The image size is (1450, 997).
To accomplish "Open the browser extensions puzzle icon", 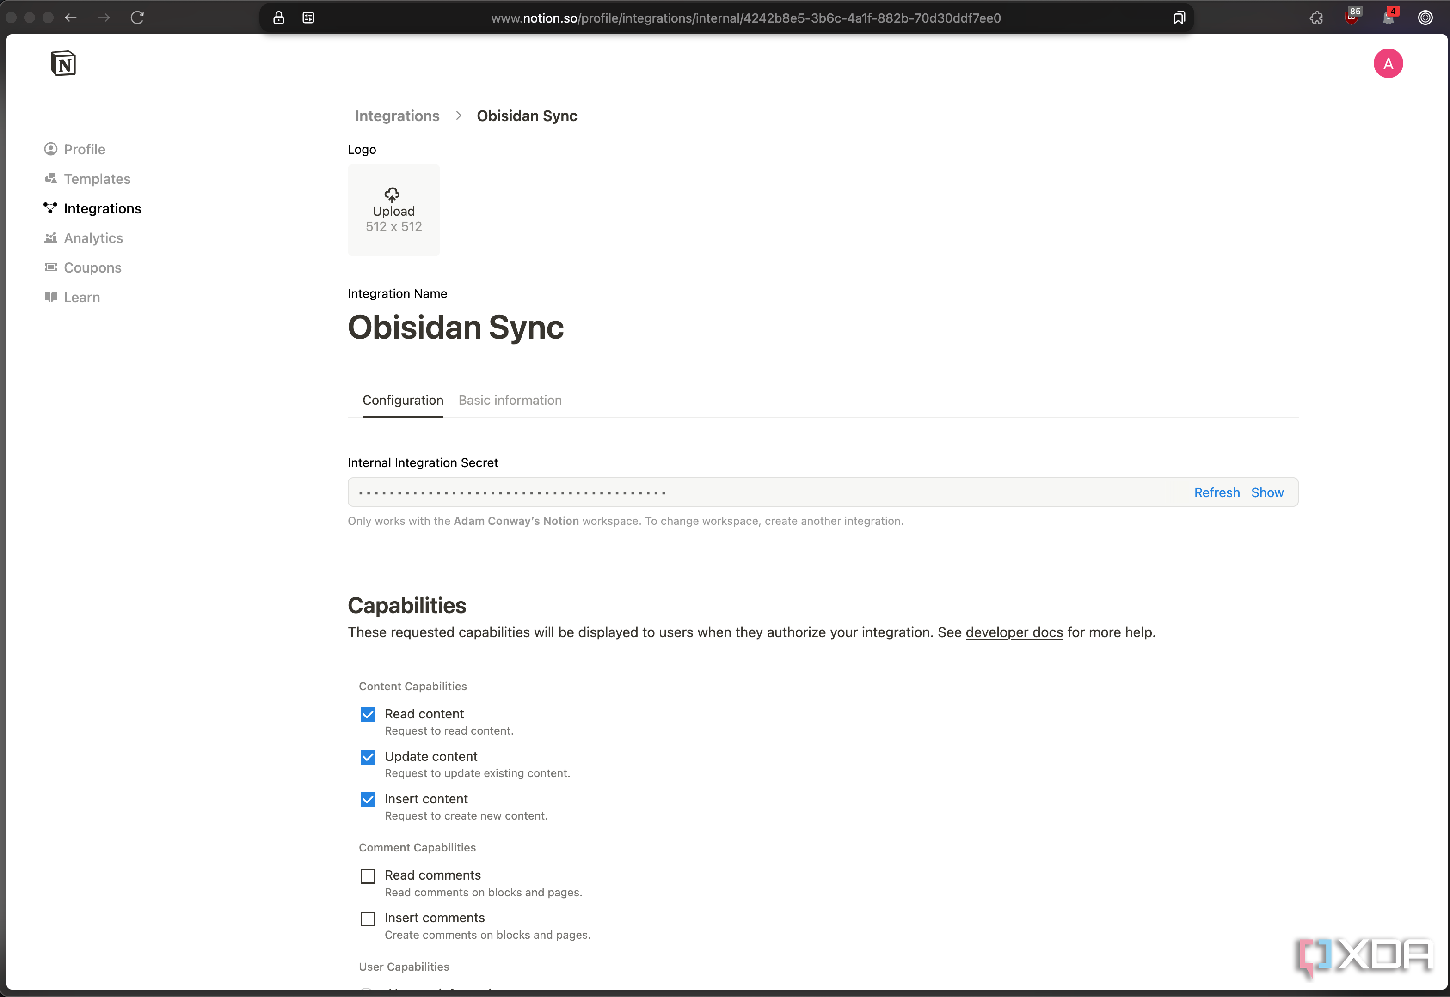I will click(x=1315, y=18).
